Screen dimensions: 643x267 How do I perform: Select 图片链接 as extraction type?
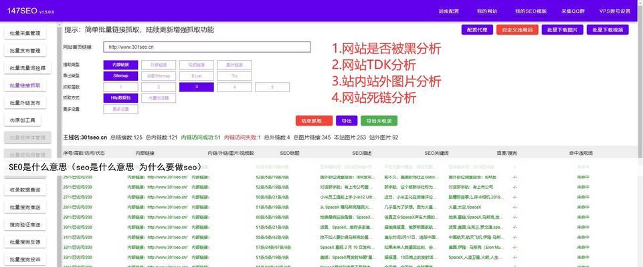(x=234, y=65)
